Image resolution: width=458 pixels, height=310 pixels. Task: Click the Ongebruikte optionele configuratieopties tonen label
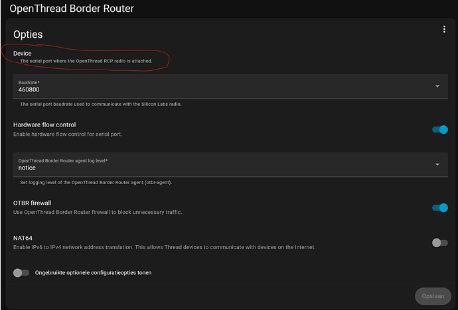click(x=93, y=273)
